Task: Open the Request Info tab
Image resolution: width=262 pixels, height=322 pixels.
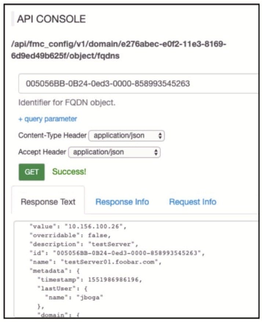Action: 192,202
